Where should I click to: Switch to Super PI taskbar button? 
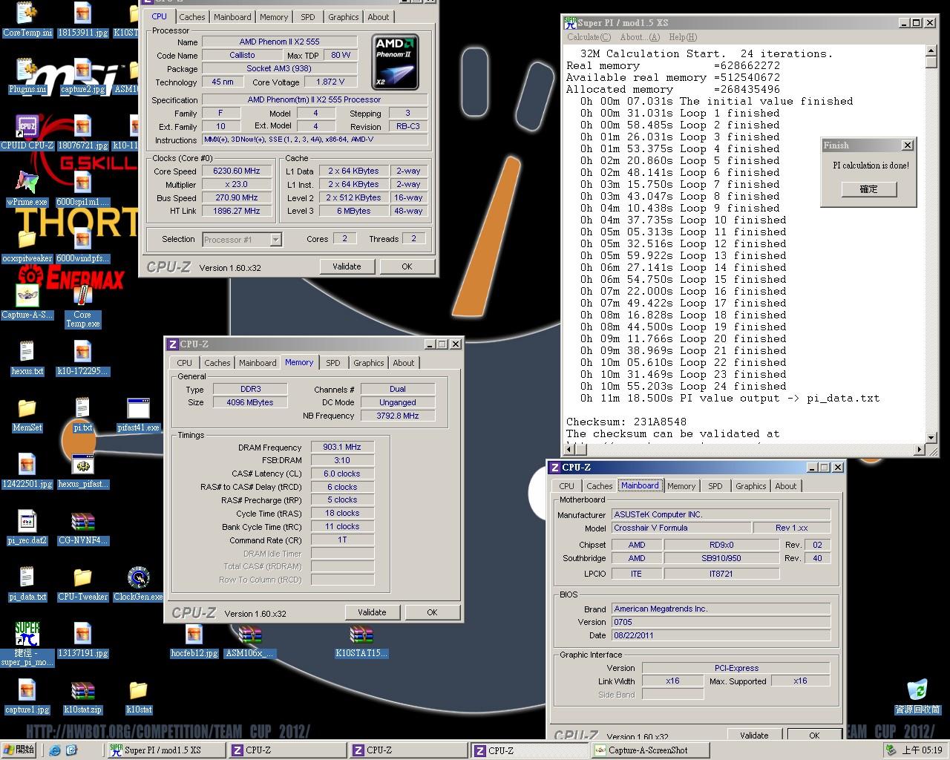point(166,750)
